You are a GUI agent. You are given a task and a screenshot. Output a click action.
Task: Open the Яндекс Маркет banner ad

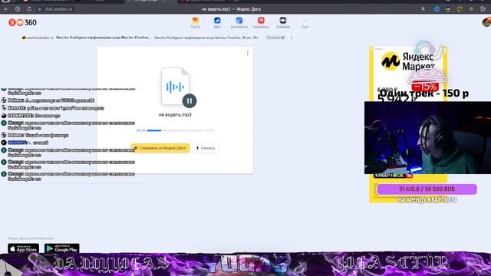[x=408, y=74]
